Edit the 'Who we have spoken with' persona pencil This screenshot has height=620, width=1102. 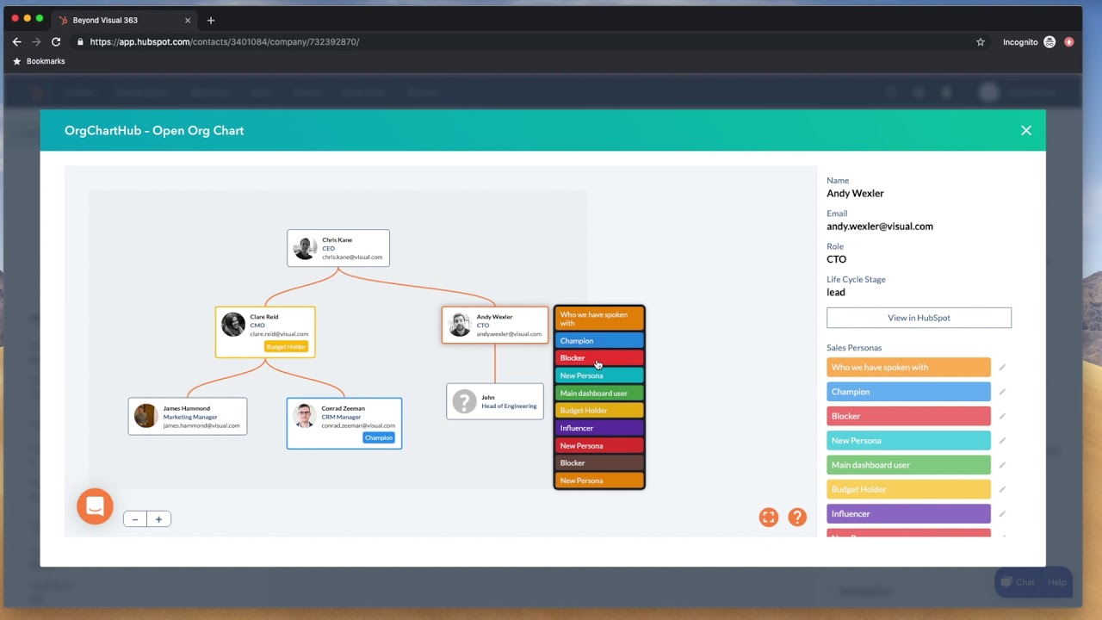(x=1002, y=368)
